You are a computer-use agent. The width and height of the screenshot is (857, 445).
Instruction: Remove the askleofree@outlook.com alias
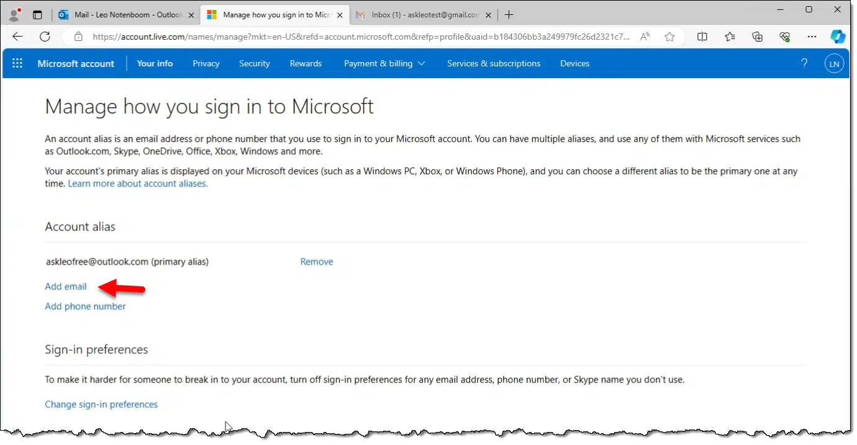pos(317,262)
